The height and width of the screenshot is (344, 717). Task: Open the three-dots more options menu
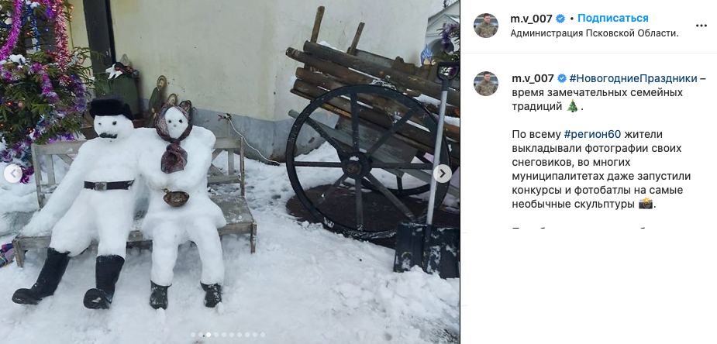coord(701,26)
